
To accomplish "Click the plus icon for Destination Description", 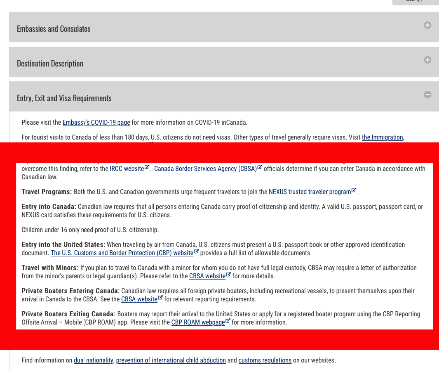I will [x=427, y=60].
